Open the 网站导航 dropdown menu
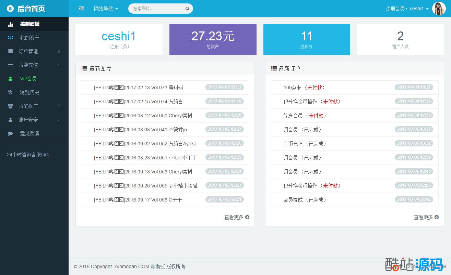This screenshot has width=451, height=275. 106,9
